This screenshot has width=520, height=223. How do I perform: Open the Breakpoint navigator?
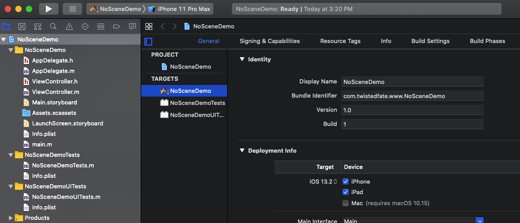(116, 26)
